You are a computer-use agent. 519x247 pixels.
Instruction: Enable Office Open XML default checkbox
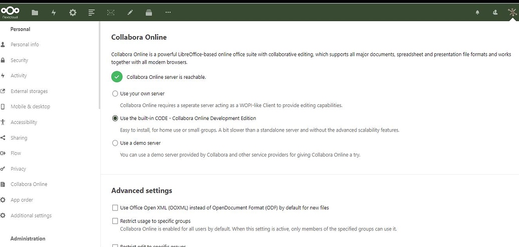coord(115,208)
